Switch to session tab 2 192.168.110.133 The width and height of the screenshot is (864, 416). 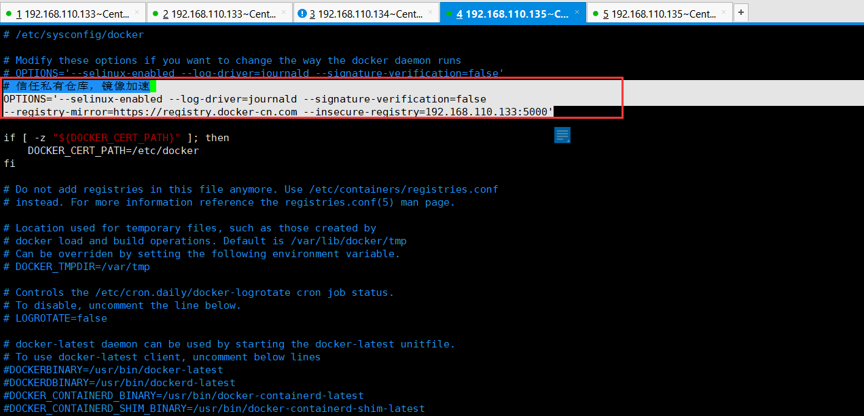(219, 12)
